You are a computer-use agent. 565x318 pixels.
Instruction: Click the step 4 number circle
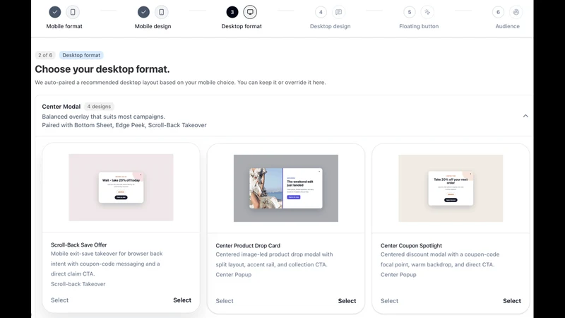pyautogui.click(x=321, y=12)
